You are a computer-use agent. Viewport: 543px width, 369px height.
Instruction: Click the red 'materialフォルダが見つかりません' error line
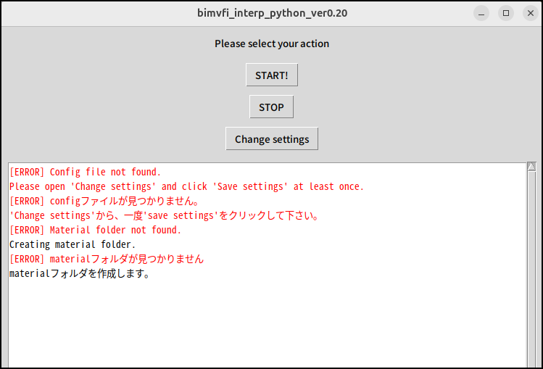107,259
